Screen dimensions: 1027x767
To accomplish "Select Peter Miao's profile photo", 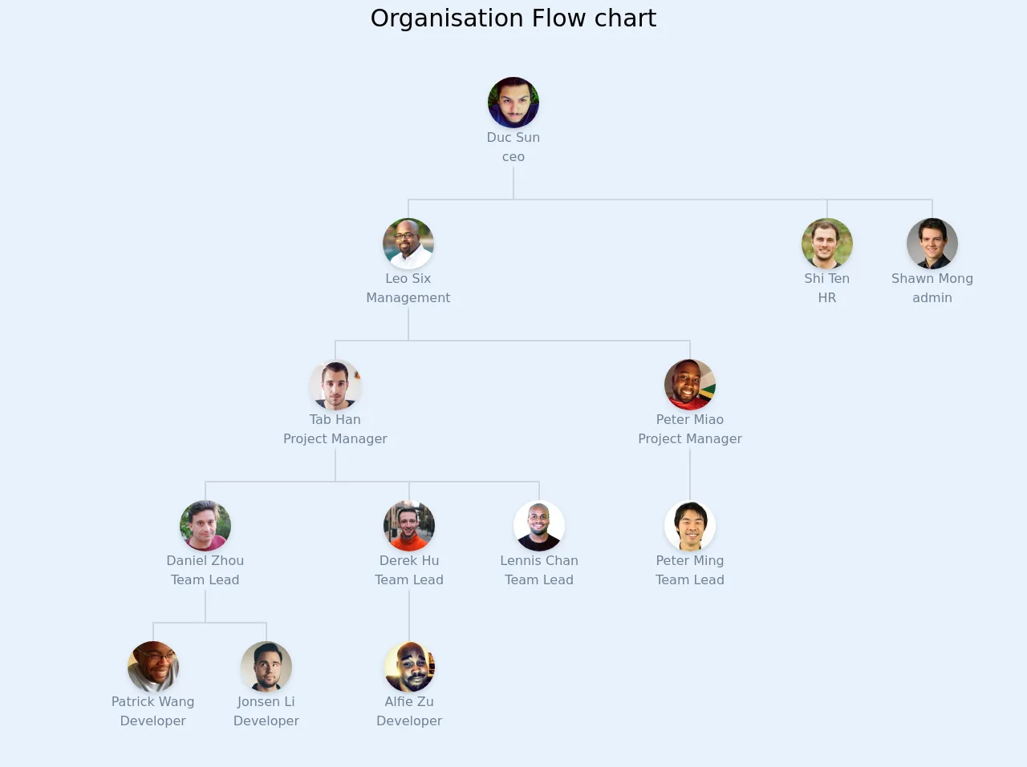I will coord(690,385).
